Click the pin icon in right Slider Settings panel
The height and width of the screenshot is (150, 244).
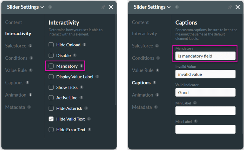[230, 7]
